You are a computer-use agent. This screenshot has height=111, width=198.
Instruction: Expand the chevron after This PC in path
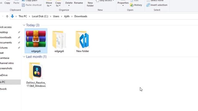tap(29, 16)
